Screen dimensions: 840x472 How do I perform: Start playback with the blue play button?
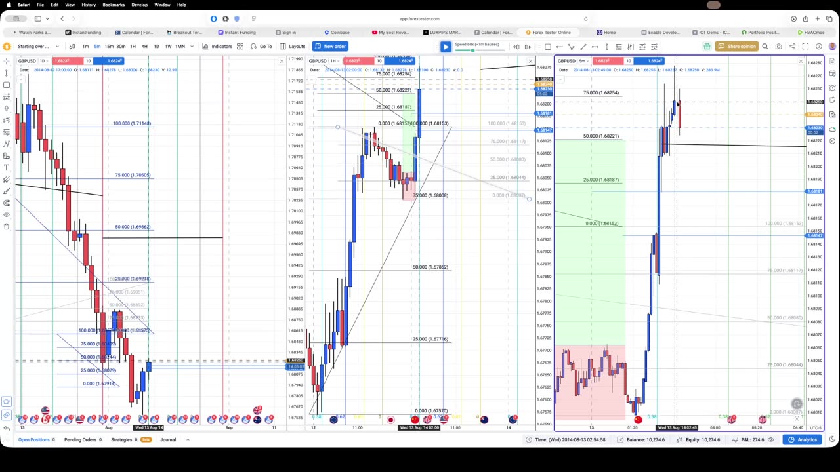pyautogui.click(x=446, y=46)
